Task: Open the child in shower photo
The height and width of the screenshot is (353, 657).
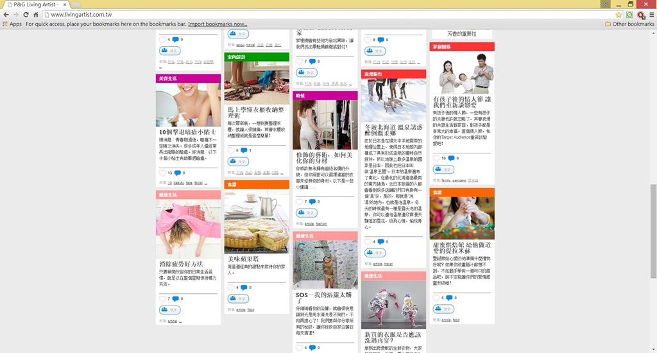Action: pyautogui.click(x=325, y=264)
